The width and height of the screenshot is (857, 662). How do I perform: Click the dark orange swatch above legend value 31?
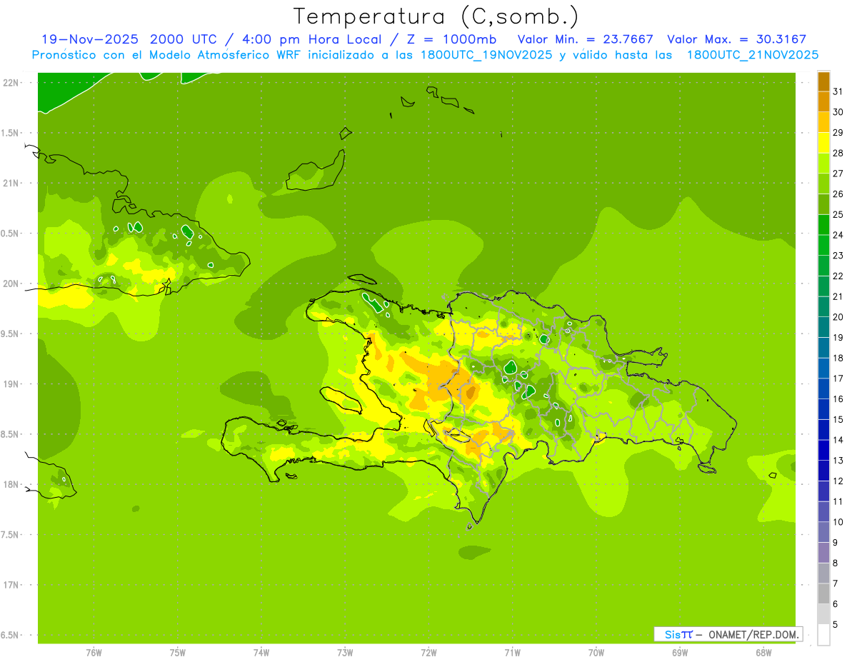pyautogui.click(x=823, y=81)
